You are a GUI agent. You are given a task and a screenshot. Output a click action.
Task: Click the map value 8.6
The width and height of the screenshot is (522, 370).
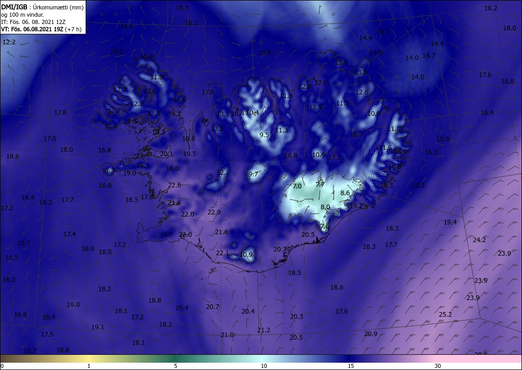coord(345,193)
